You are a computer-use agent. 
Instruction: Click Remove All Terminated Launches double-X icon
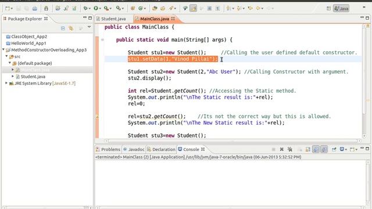pyautogui.click(x=289, y=149)
